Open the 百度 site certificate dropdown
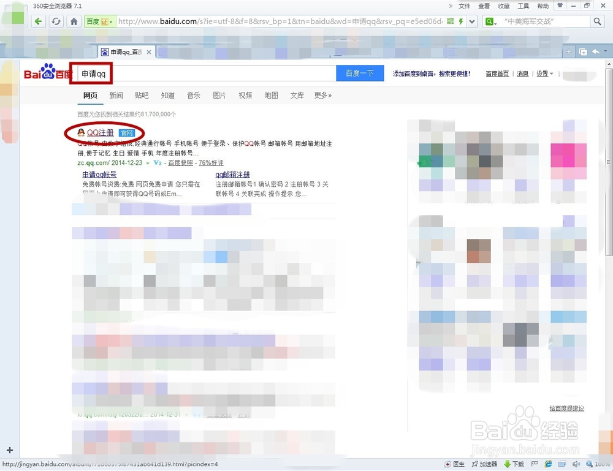 click(x=100, y=21)
